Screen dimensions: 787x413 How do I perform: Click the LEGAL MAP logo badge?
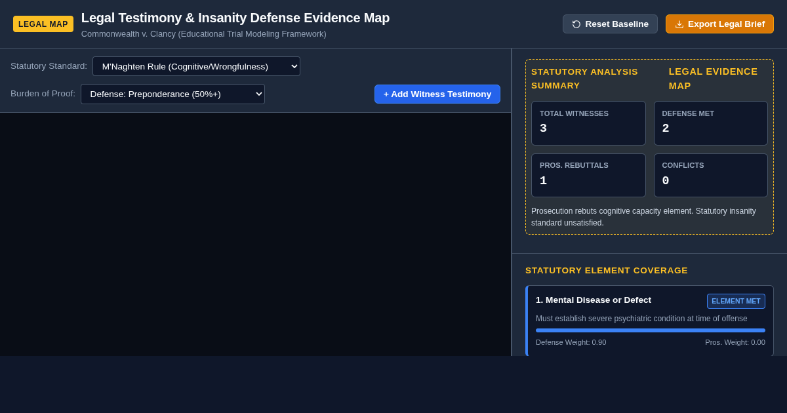point(43,24)
